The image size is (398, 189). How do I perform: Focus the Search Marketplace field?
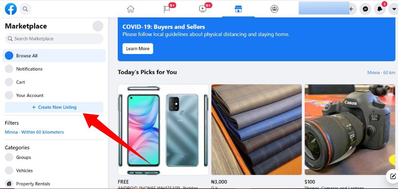coord(54,39)
